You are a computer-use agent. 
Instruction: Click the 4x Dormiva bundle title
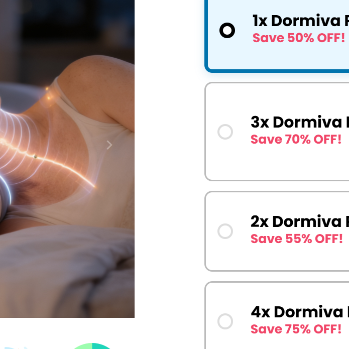(300, 312)
